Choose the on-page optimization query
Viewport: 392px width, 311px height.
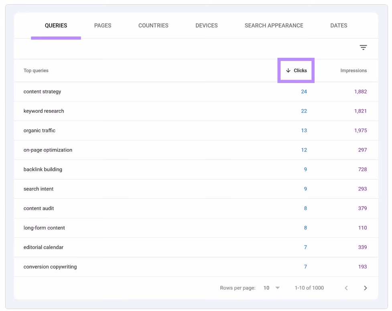pyautogui.click(x=48, y=150)
